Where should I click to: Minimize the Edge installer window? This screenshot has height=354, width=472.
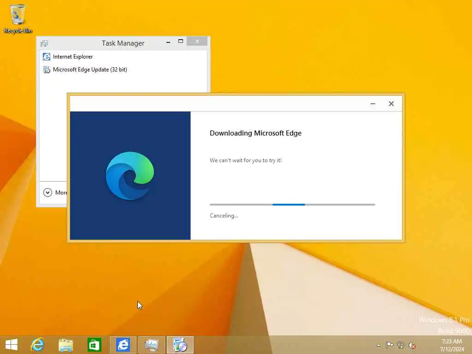372,104
